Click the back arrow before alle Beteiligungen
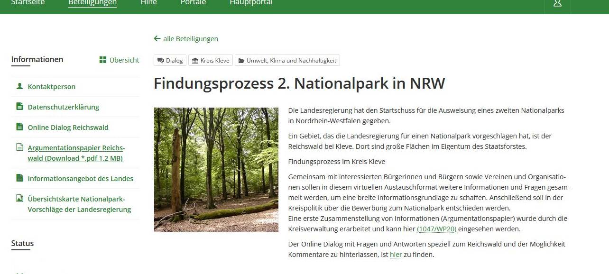 click(x=156, y=38)
